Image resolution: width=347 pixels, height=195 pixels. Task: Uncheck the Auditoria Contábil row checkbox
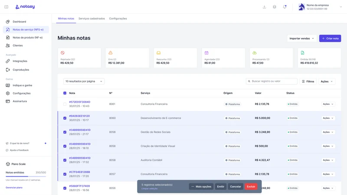[65, 160]
